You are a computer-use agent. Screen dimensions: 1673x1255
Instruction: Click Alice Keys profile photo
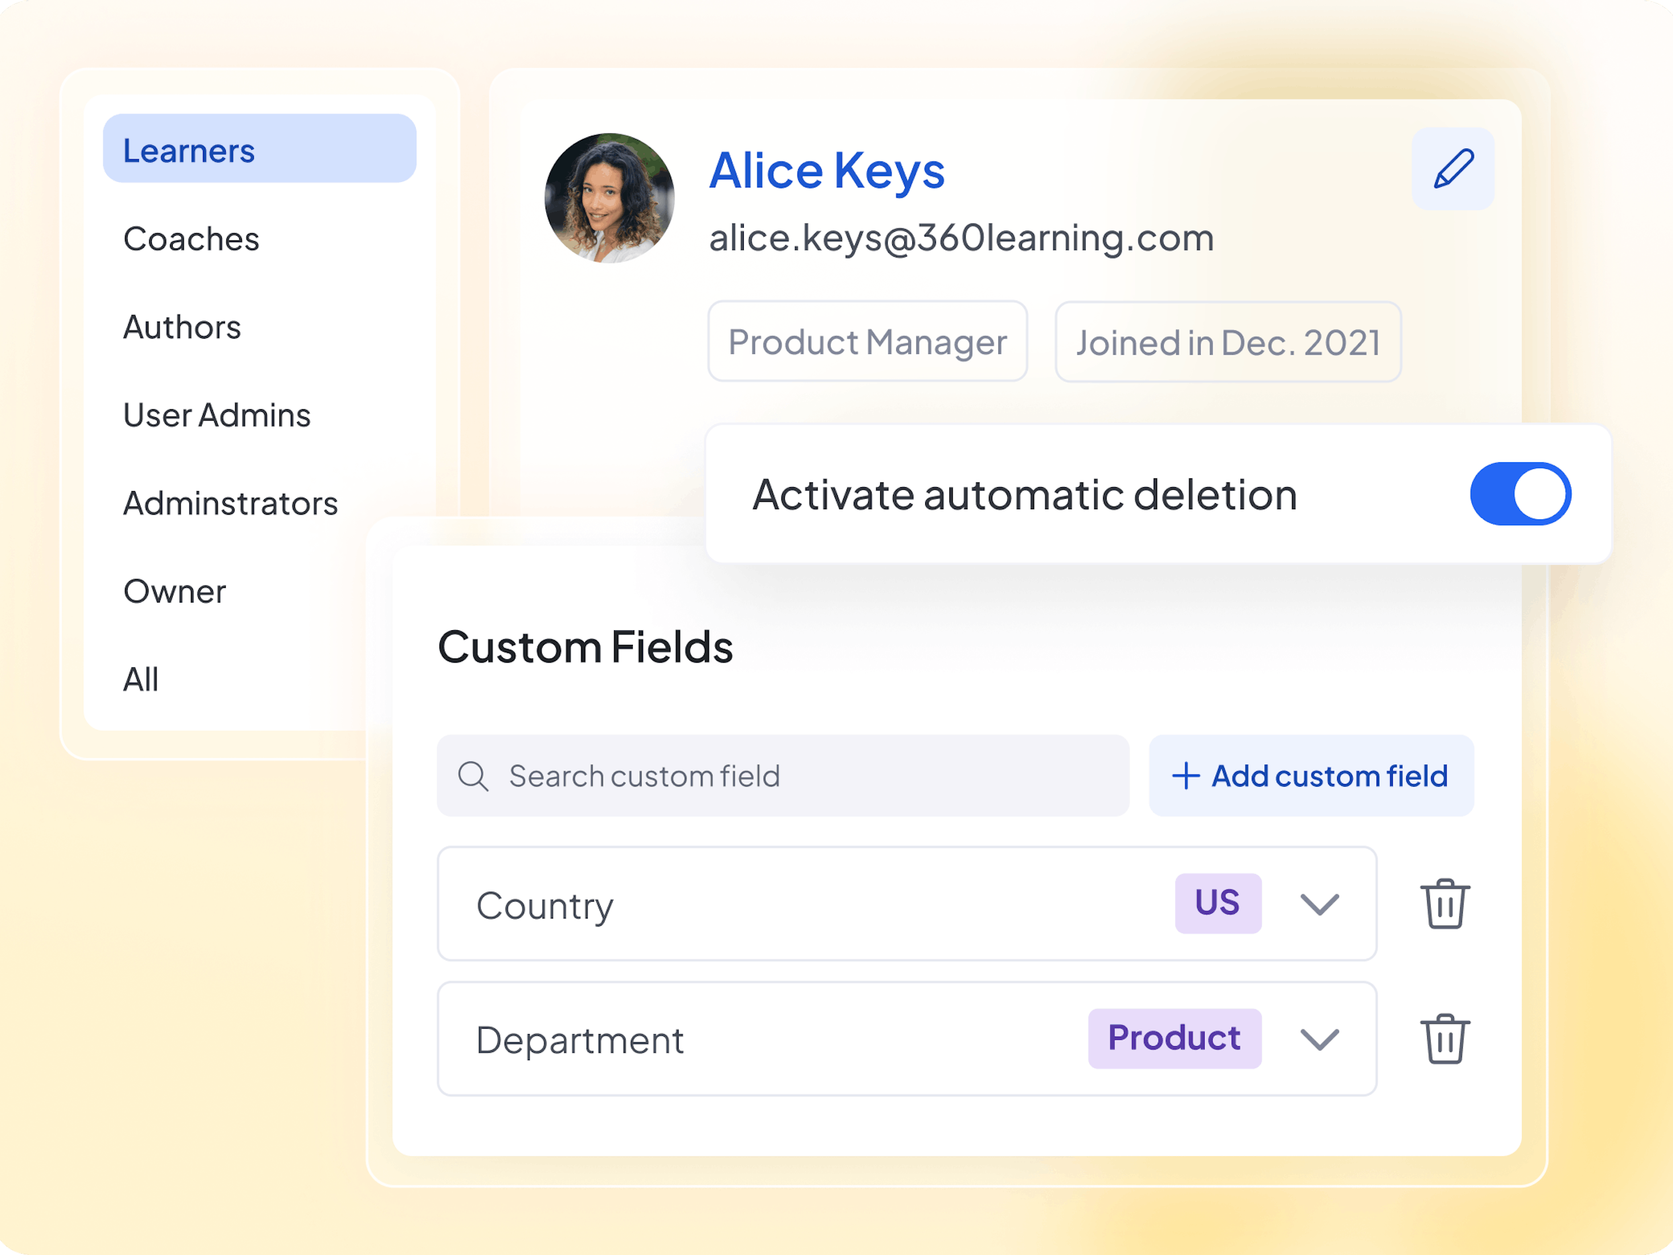(x=609, y=198)
